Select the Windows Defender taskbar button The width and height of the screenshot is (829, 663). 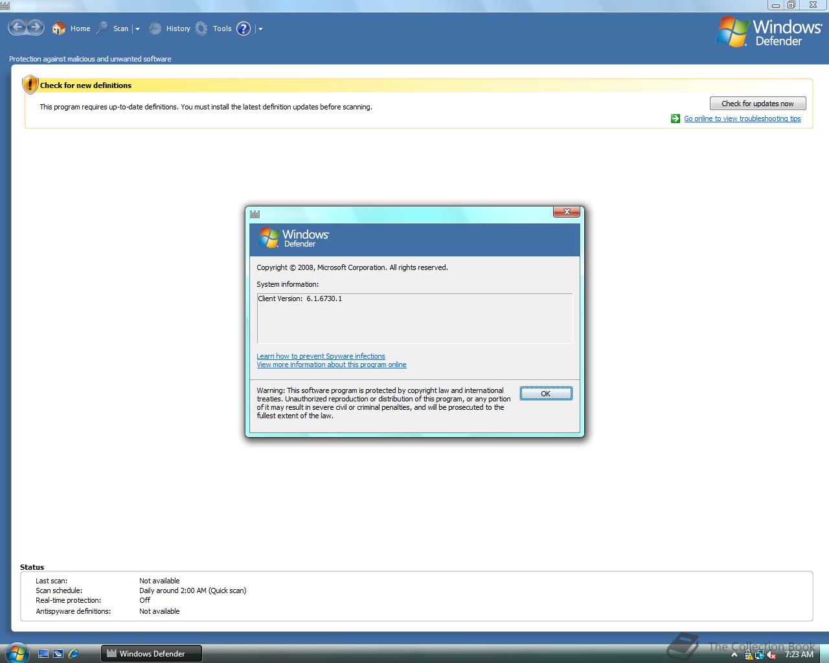pyautogui.click(x=152, y=654)
